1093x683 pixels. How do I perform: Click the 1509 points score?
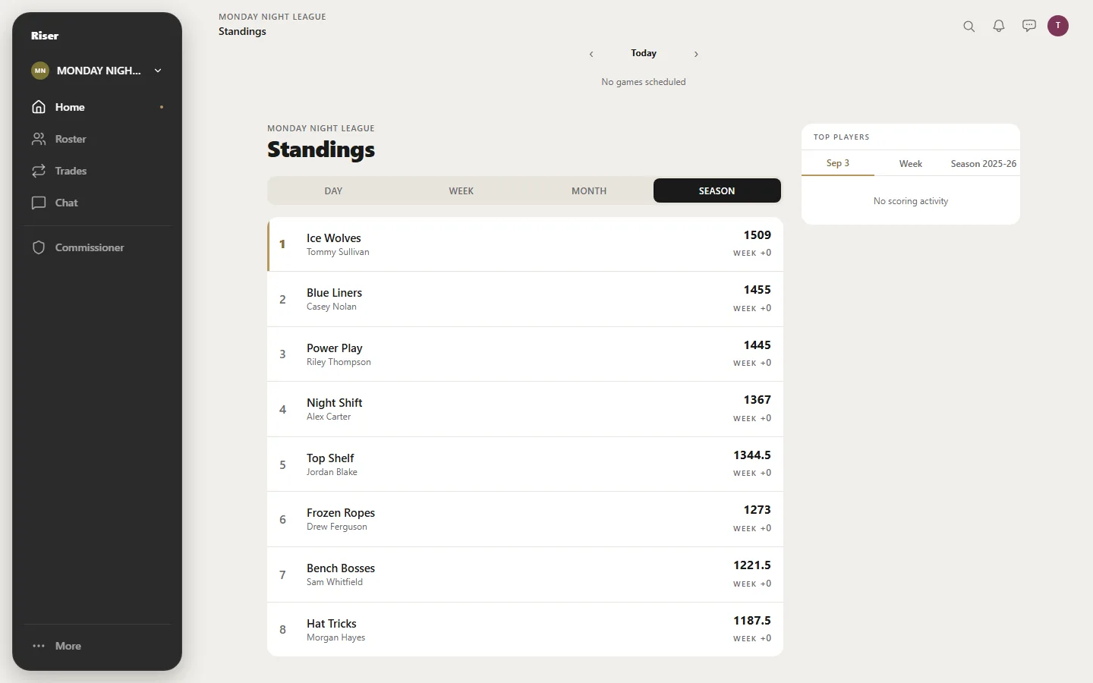tap(758, 235)
